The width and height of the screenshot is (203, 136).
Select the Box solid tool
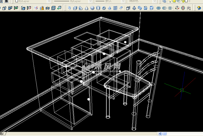(x=75, y=8)
